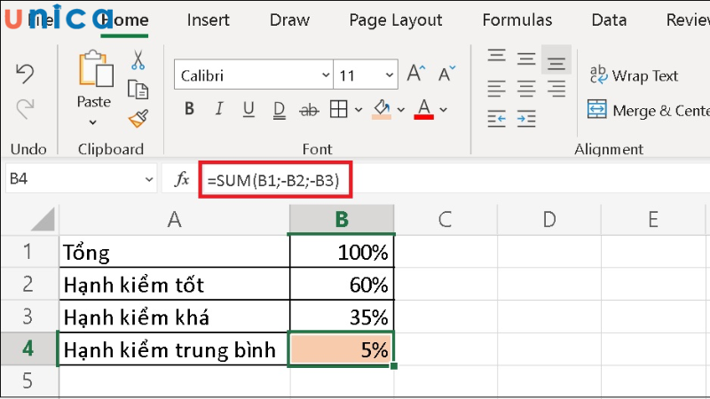Toggle Bold formatting
This screenshot has height=399, width=710.
click(x=189, y=110)
